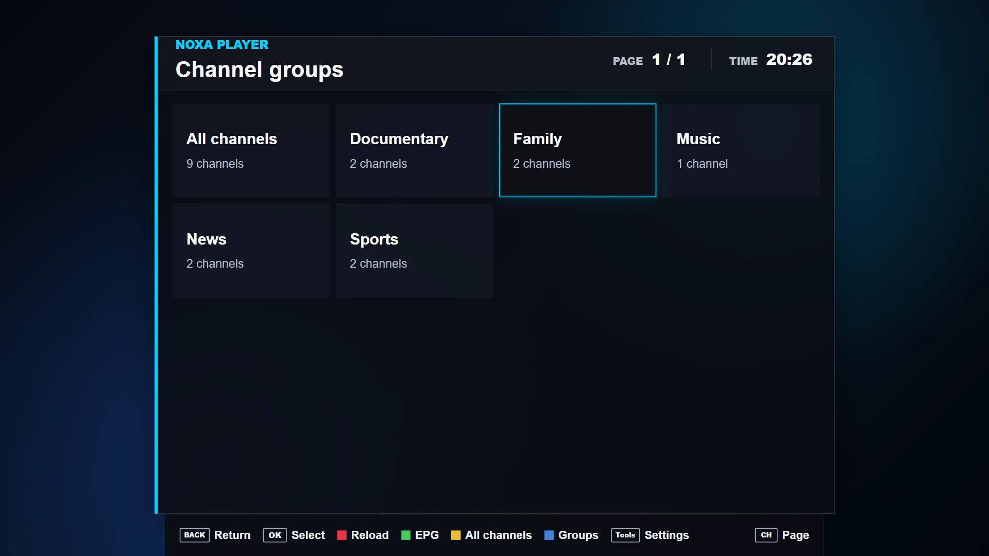Click the Groups label in footer

[x=578, y=535]
